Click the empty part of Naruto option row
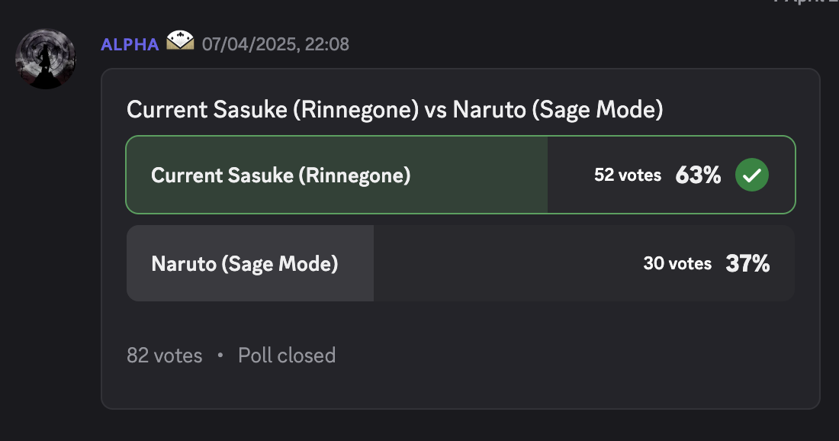The image size is (839, 441). 507,263
